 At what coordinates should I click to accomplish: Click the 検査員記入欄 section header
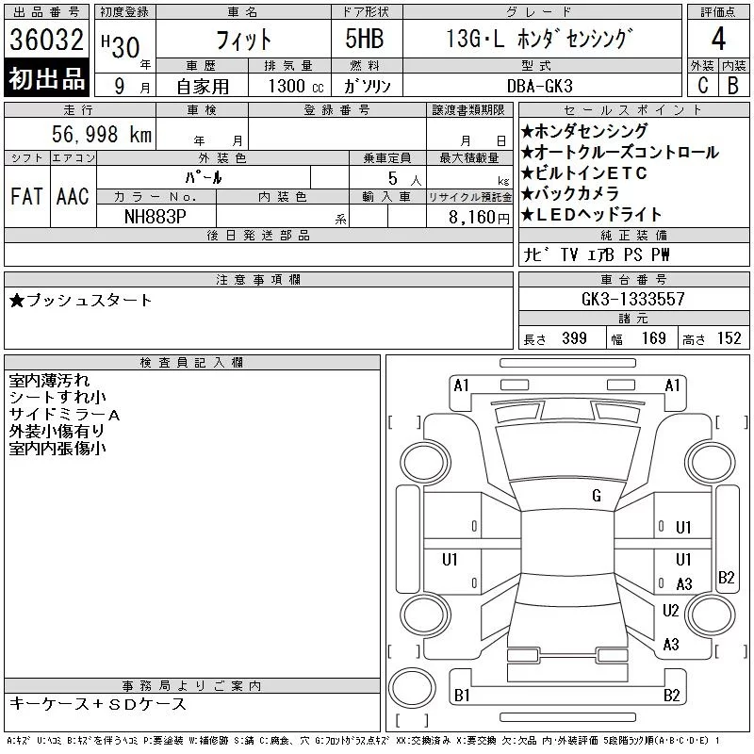tap(192, 363)
